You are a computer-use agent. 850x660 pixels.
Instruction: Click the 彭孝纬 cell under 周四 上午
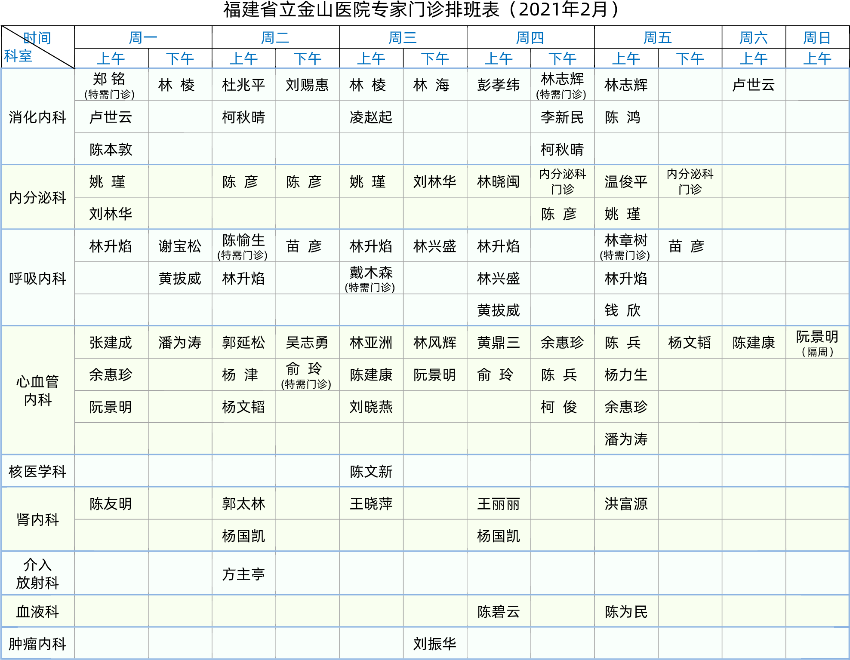[x=498, y=85]
